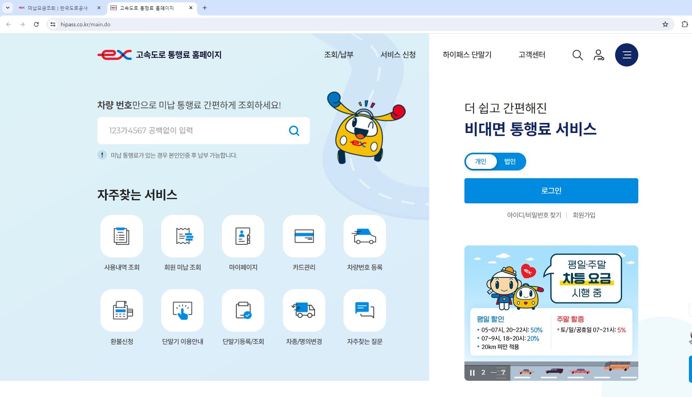Open the 하이패스 단말기 menu
This screenshot has width=692, height=397.
[467, 55]
